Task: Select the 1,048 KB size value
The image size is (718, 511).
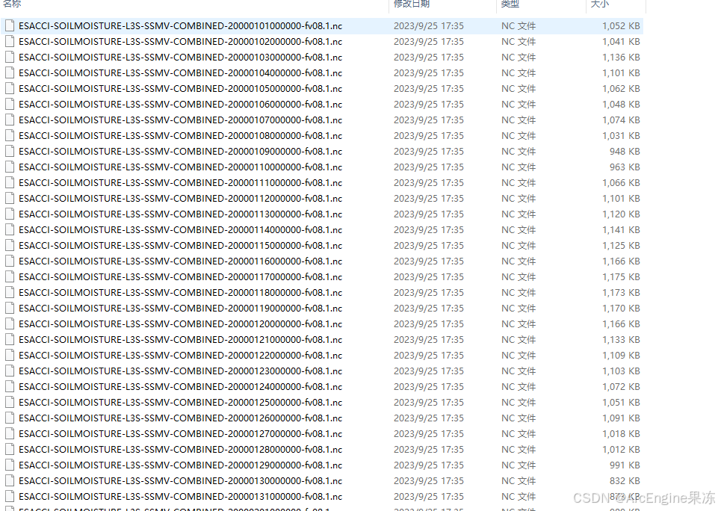Action: 621,105
